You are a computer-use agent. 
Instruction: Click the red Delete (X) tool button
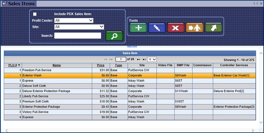(x=176, y=28)
